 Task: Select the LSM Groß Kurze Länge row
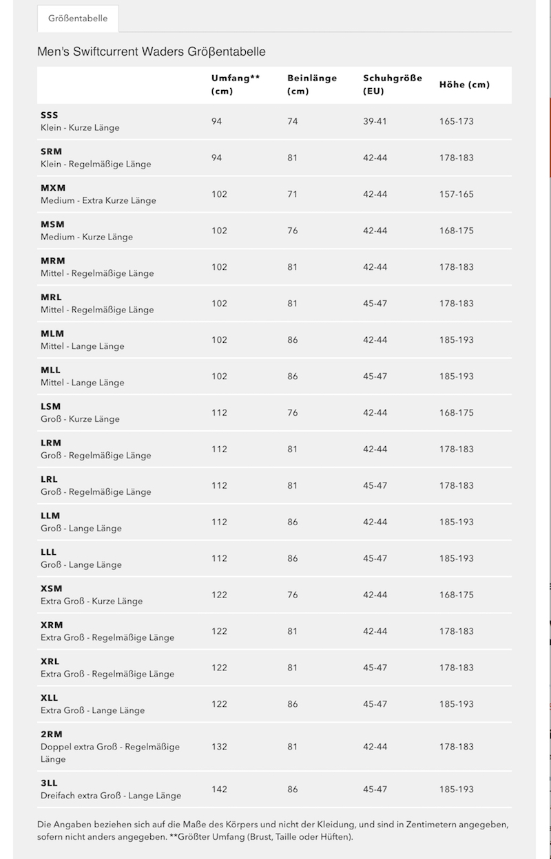coord(80,412)
